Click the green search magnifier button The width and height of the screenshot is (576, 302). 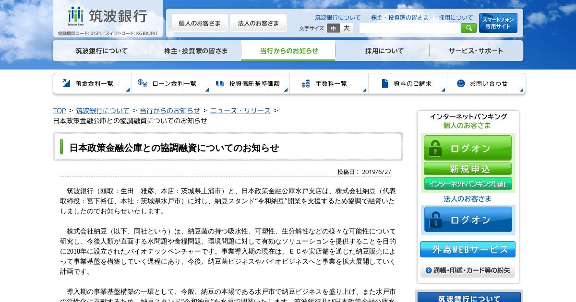click(468, 28)
